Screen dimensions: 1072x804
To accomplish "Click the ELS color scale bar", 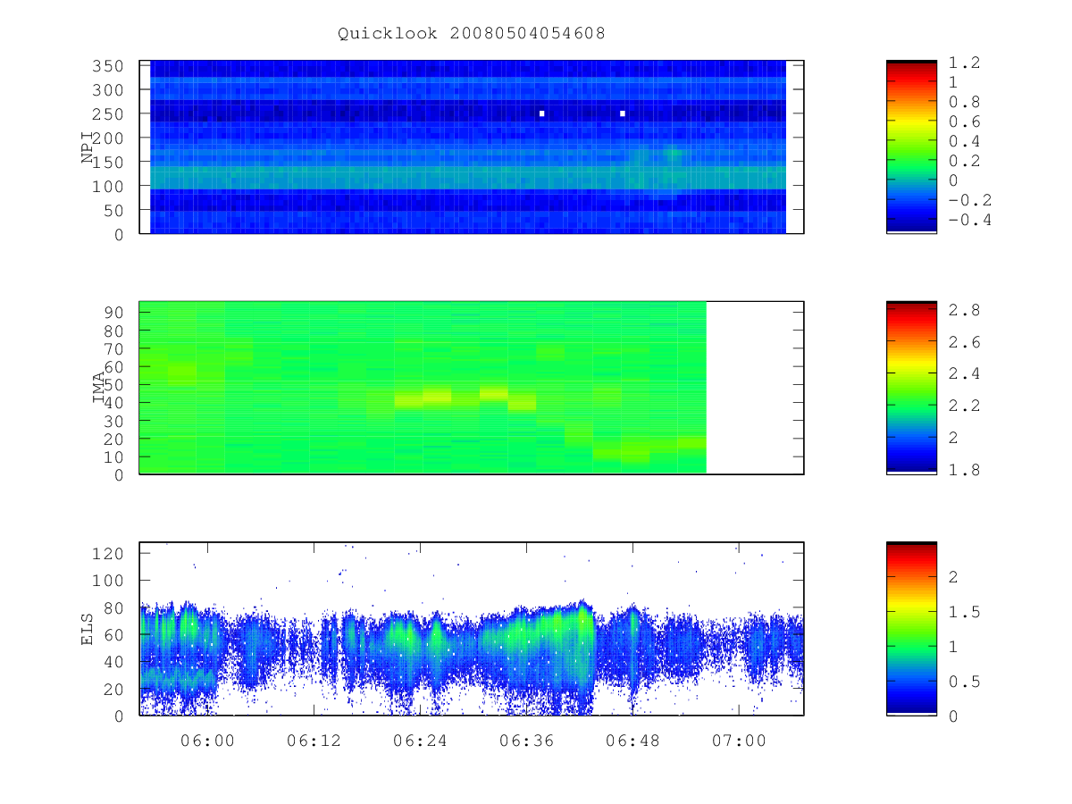I will coord(911,629).
